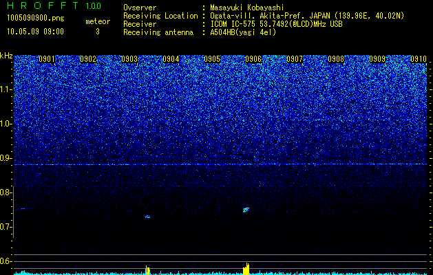
Task: Click the 0902 time marker
Action: coord(88,59)
